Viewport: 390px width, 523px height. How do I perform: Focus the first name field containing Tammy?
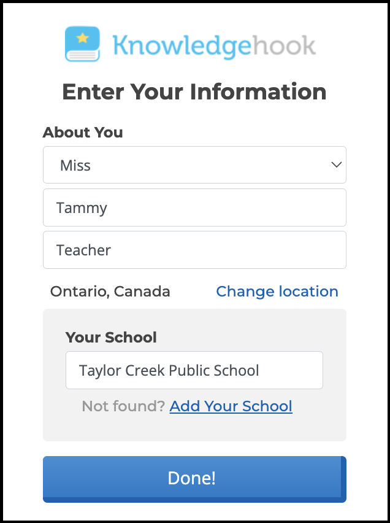194,207
